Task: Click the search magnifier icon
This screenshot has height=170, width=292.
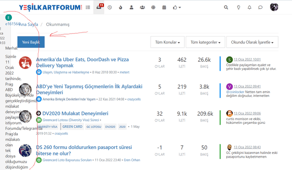Action: coord(226,7)
